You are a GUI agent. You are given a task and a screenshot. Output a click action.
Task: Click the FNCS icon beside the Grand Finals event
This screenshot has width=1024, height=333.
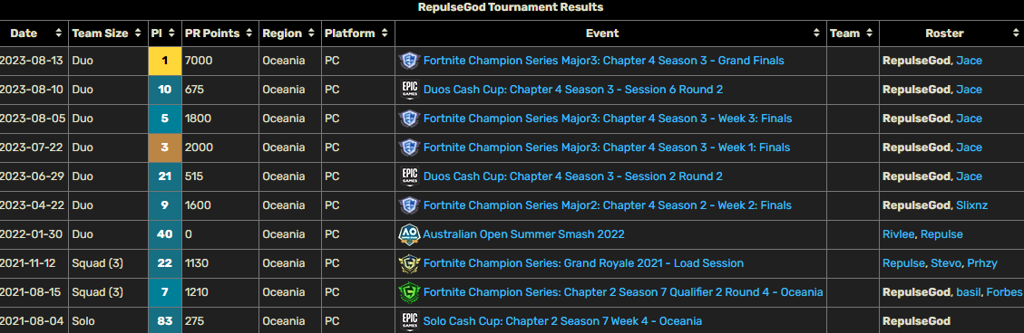coord(409,61)
